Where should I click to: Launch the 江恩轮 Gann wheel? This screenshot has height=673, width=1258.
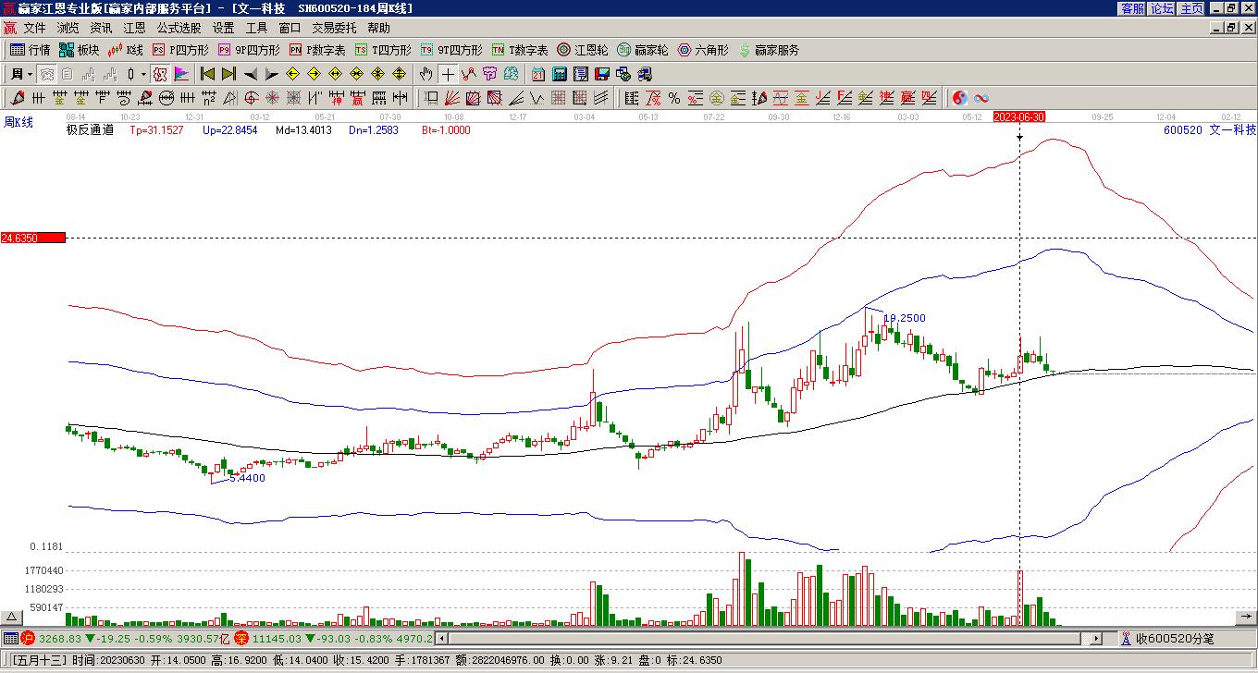[x=583, y=50]
